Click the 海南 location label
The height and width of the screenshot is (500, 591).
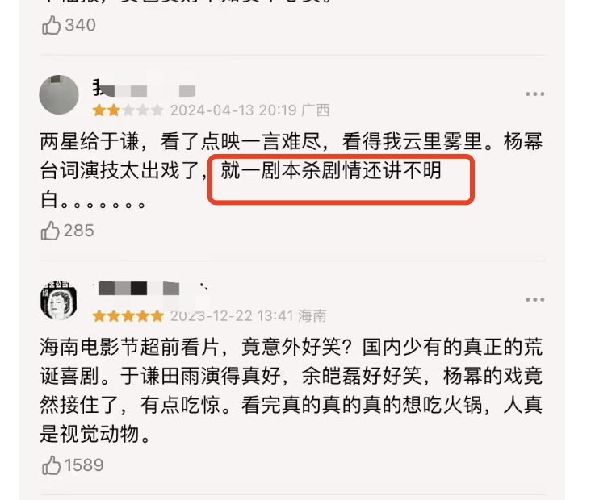click(x=312, y=316)
